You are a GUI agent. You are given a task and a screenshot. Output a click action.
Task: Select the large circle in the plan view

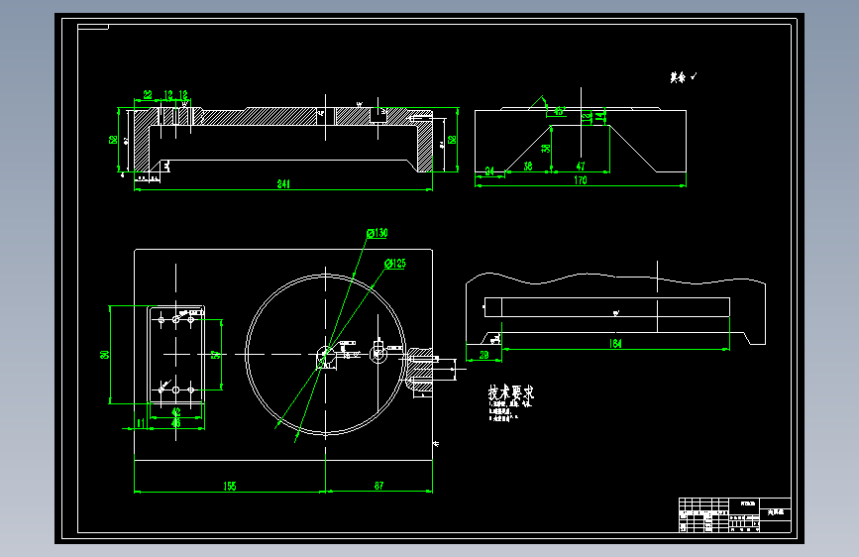tap(325, 355)
